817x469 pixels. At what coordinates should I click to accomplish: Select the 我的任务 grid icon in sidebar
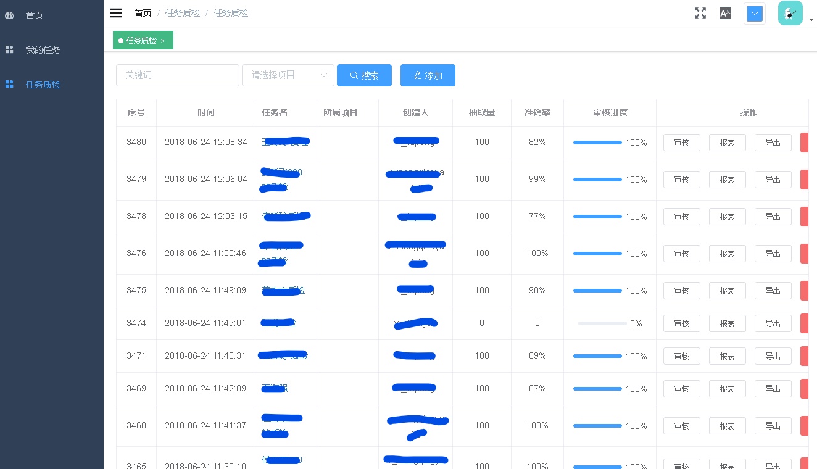click(9, 49)
